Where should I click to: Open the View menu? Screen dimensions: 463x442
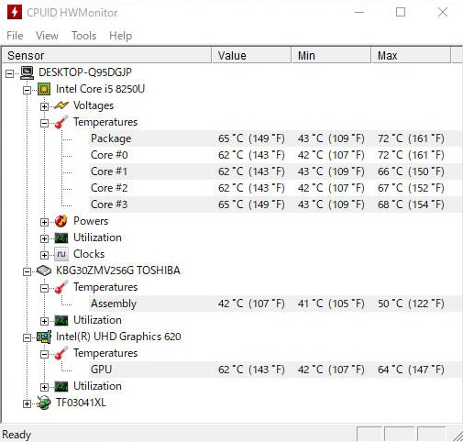click(x=47, y=36)
